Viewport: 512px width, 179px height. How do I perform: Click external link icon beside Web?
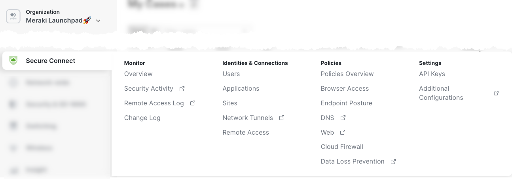coord(343,133)
